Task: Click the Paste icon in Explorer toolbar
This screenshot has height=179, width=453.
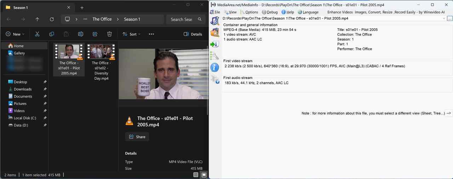Action: coord(66,34)
